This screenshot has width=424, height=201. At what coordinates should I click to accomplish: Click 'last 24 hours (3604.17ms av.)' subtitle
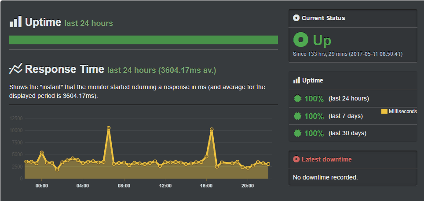point(162,70)
